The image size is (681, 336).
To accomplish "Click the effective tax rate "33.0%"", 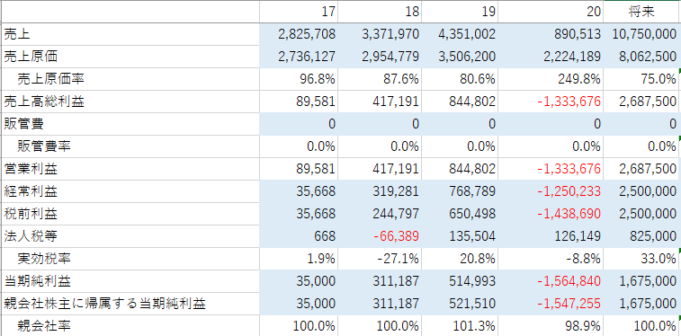I will pyautogui.click(x=641, y=259).
